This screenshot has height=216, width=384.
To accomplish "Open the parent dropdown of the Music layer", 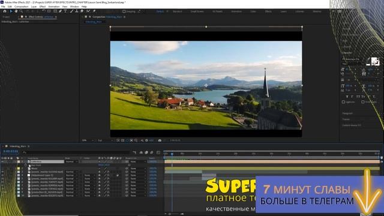I will pos(139,169).
